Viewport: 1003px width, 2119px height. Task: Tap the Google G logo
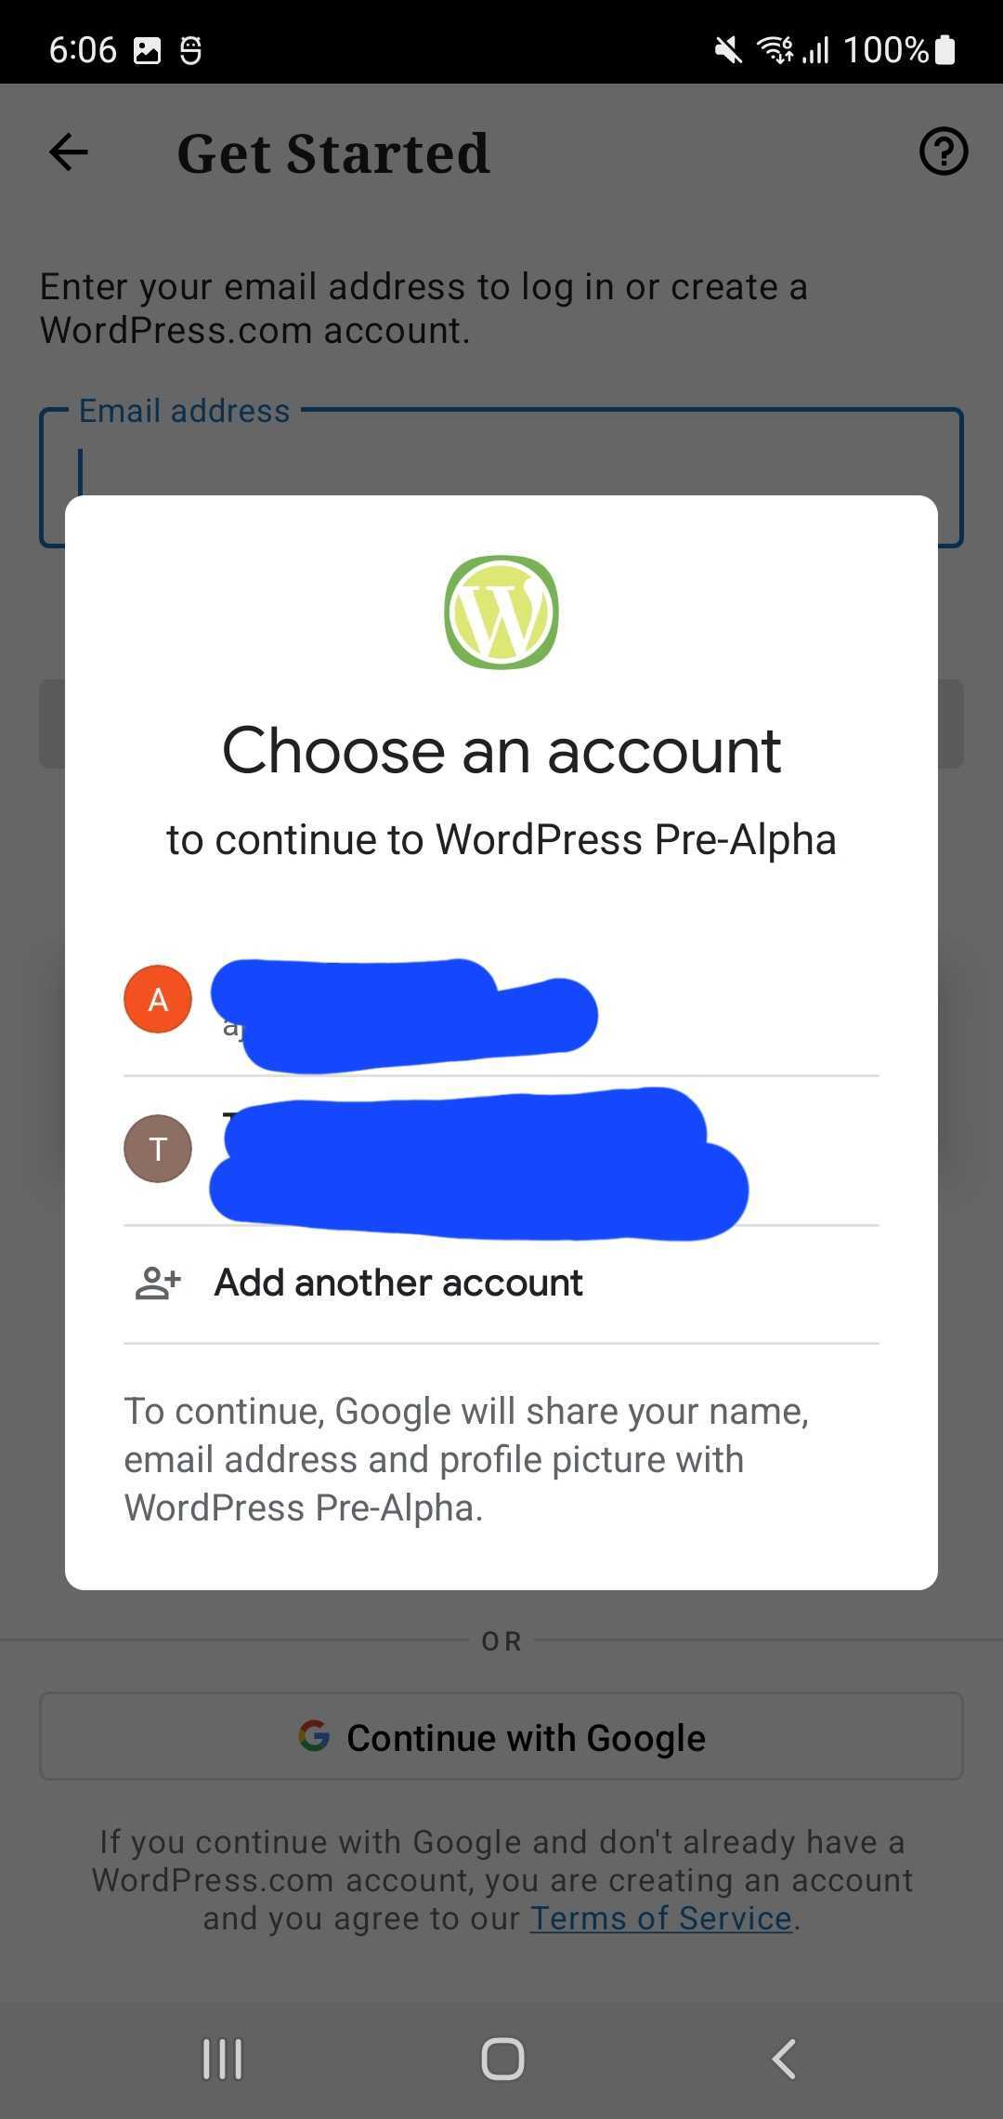pos(314,1736)
